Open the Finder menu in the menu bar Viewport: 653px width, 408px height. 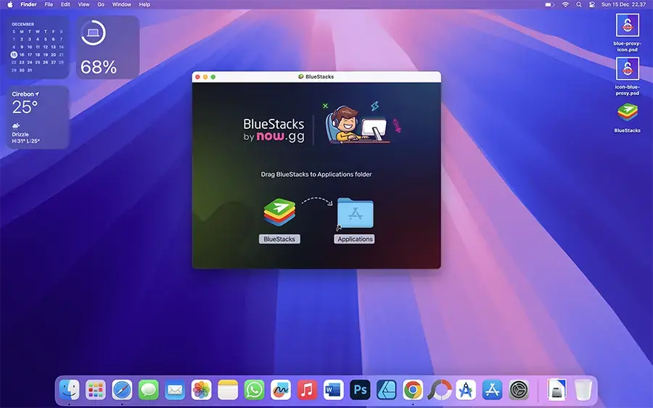click(x=29, y=4)
